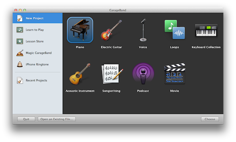Viewport: 236px width, 142px height.
Task: Click the Recent Projects document icon
Action: (20, 80)
